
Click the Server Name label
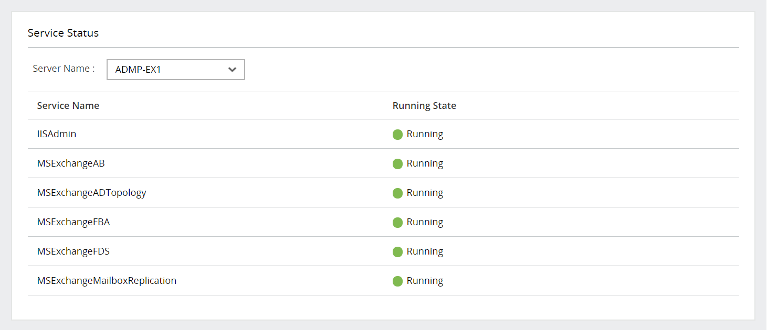64,69
